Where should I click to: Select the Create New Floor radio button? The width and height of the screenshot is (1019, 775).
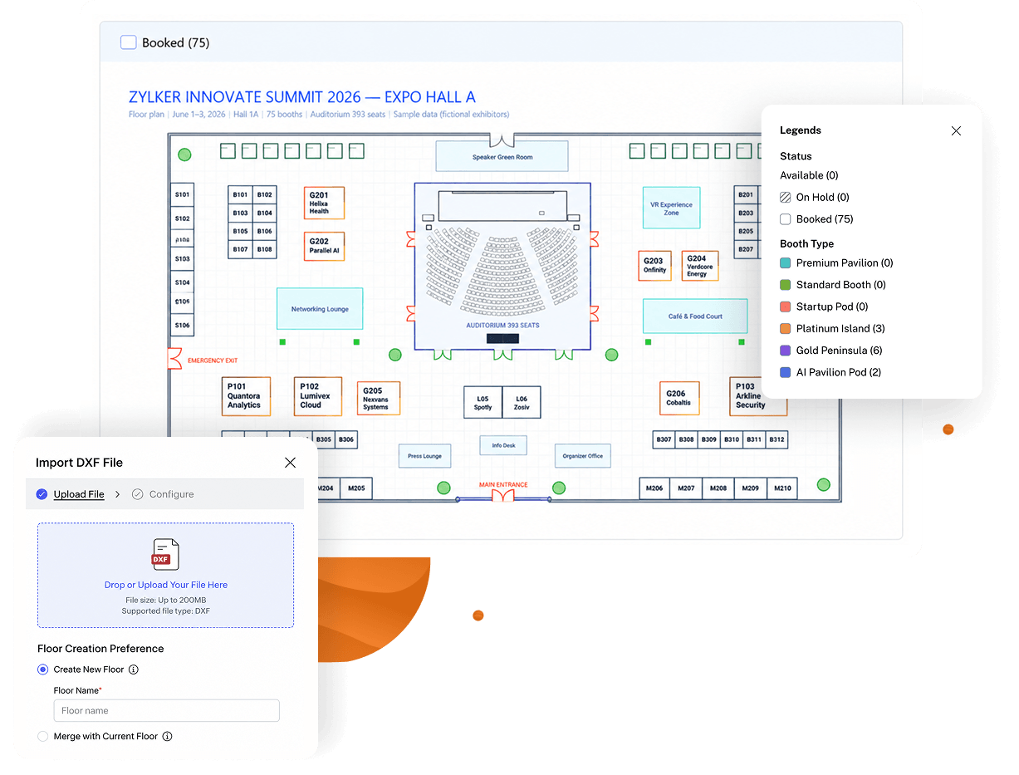(43, 670)
